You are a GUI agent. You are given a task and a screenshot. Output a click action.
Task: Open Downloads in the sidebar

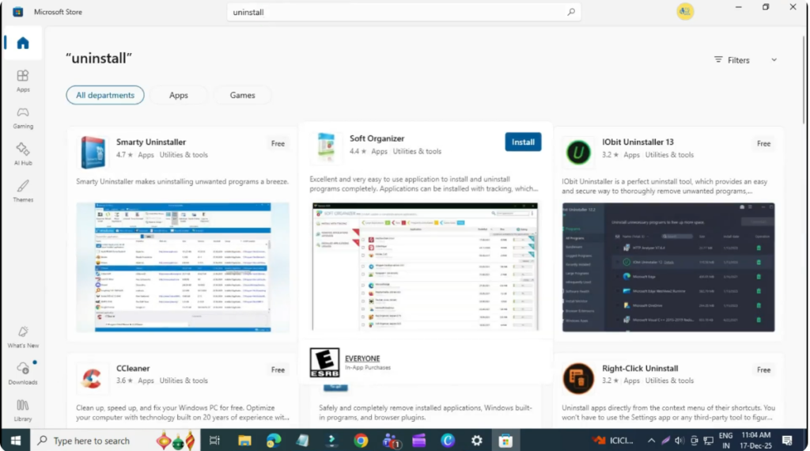pos(23,373)
